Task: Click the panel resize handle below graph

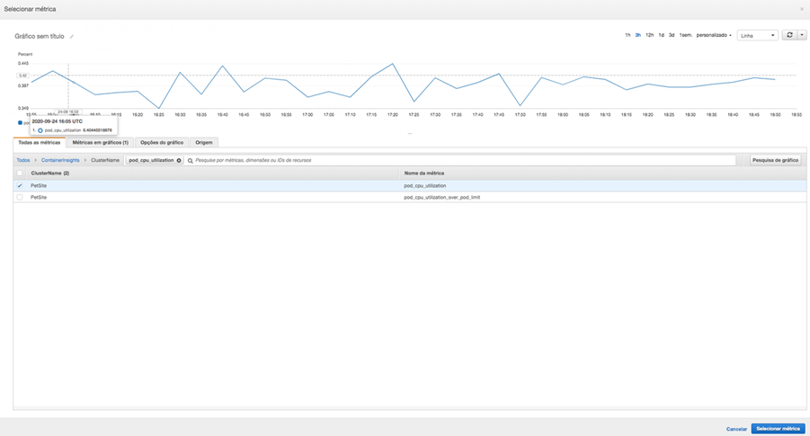Action: pos(410,134)
